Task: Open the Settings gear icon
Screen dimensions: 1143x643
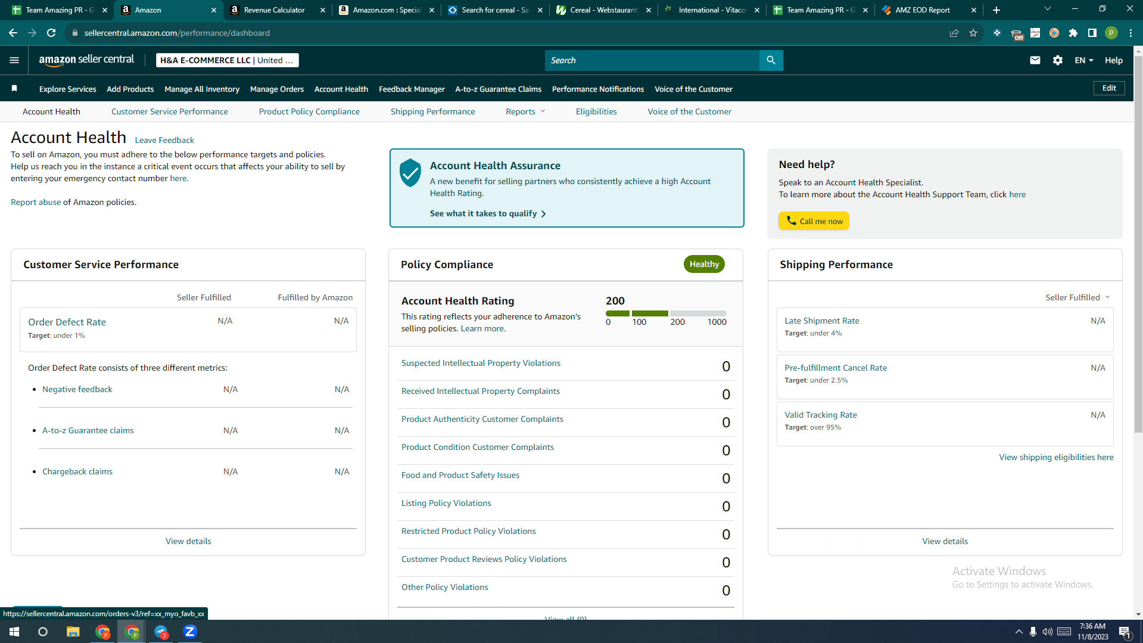Action: point(1057,60)
